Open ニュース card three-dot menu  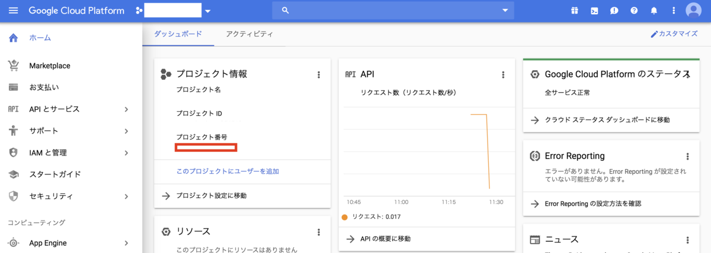(x=688, y=240)
